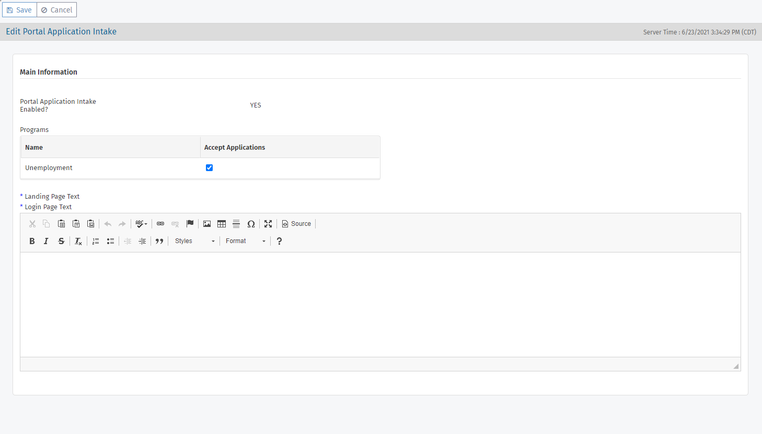Open the Format dropdown
The height and width of the screenshot is (434, 762).
coord(245,241)
